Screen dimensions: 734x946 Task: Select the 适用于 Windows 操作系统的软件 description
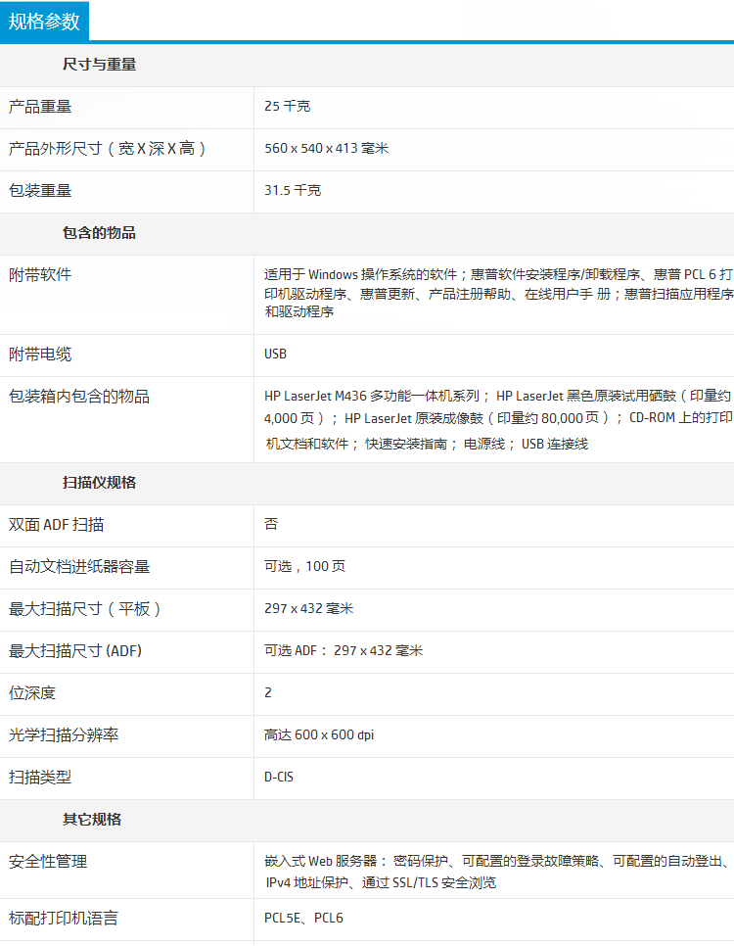(499, 293)
